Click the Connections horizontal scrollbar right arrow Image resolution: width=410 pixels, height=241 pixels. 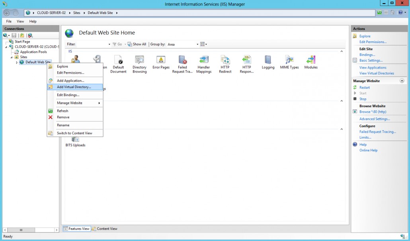[x=57, y=230]
